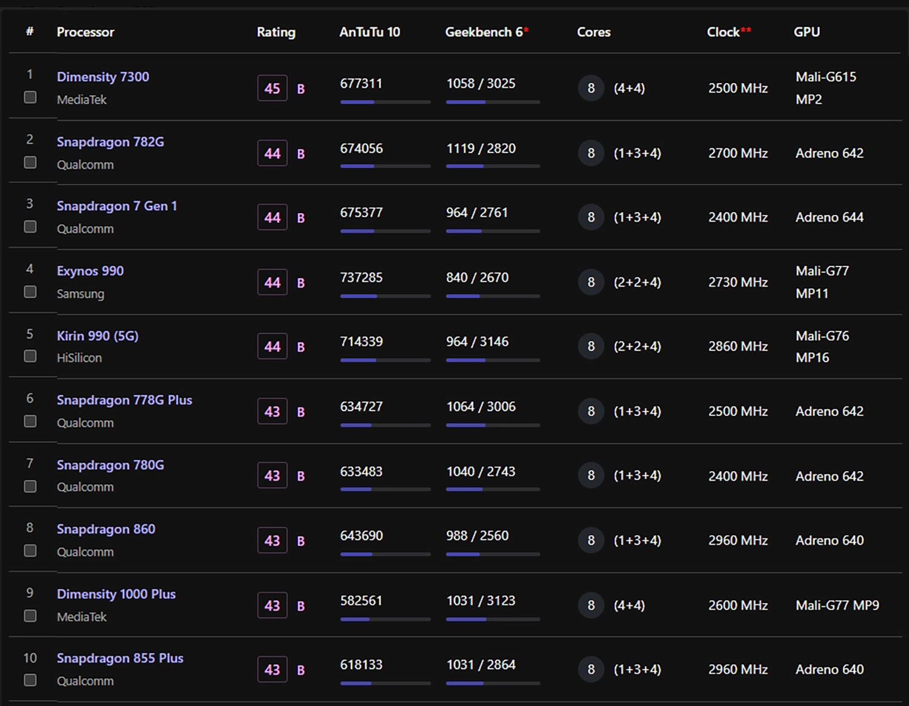
Task: Click the 44 rating badge for Snapdragon 782G
Action: click(272, 153)
